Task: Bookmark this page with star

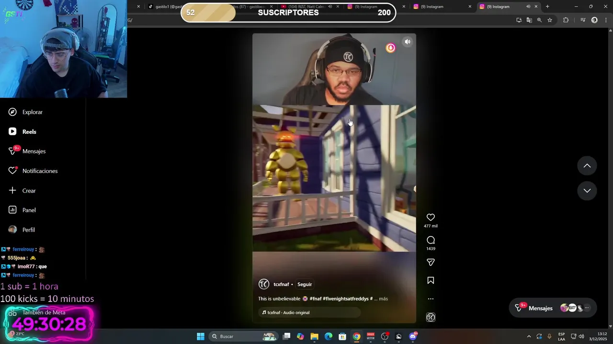Action: tap(550, 20)
